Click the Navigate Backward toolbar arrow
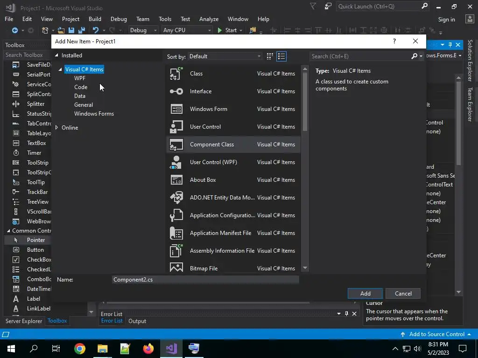This screenshot has height=358, width=478. pyautogui.click(x=14, y=30)
